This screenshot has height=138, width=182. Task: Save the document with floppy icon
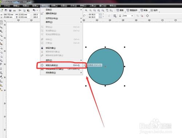[x=10, y=11]
